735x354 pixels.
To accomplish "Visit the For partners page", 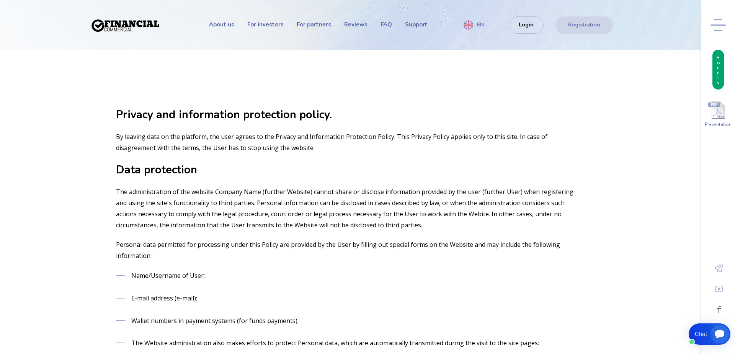I will point(314,24).
